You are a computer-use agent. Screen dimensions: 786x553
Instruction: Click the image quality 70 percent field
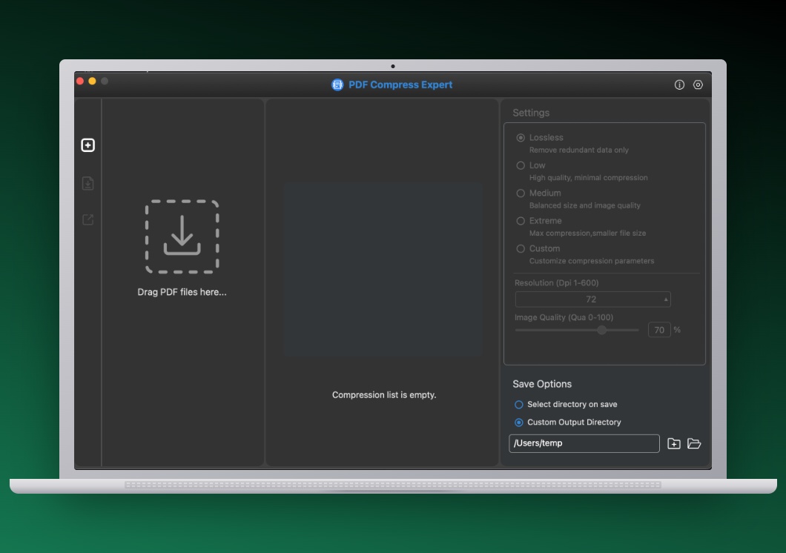[659, 330]
